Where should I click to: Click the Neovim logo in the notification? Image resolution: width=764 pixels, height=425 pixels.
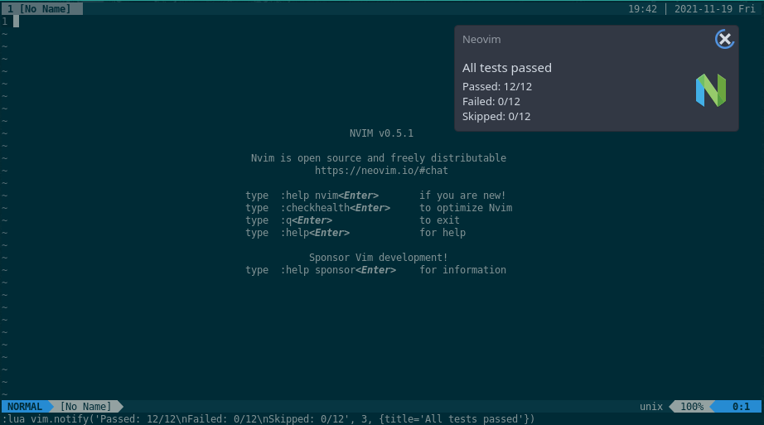click(711, 90)
